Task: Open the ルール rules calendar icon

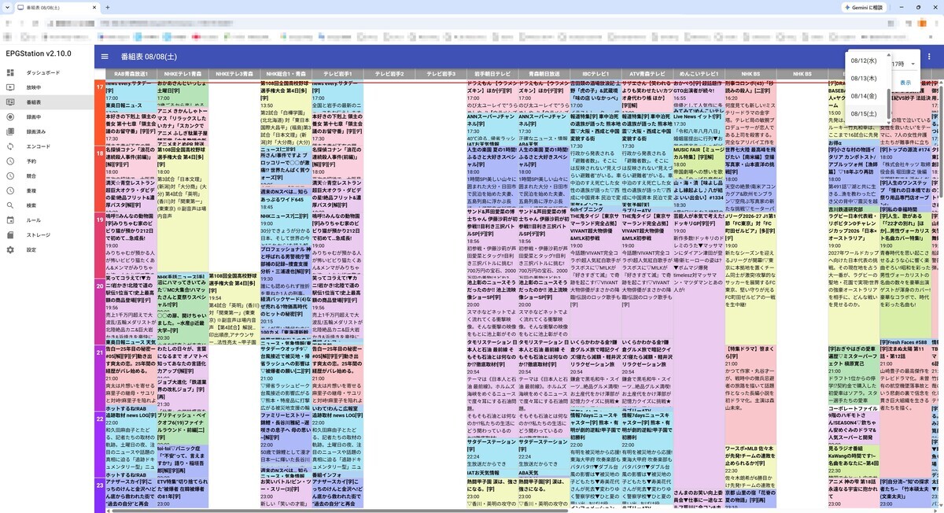Action: 11,220
